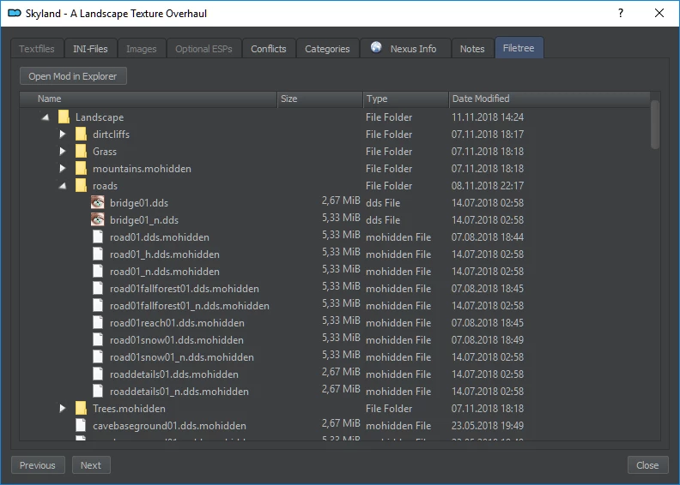680x485 pixels.
Task: Go to the Nexus Info tab
Action: coord(404,49)
